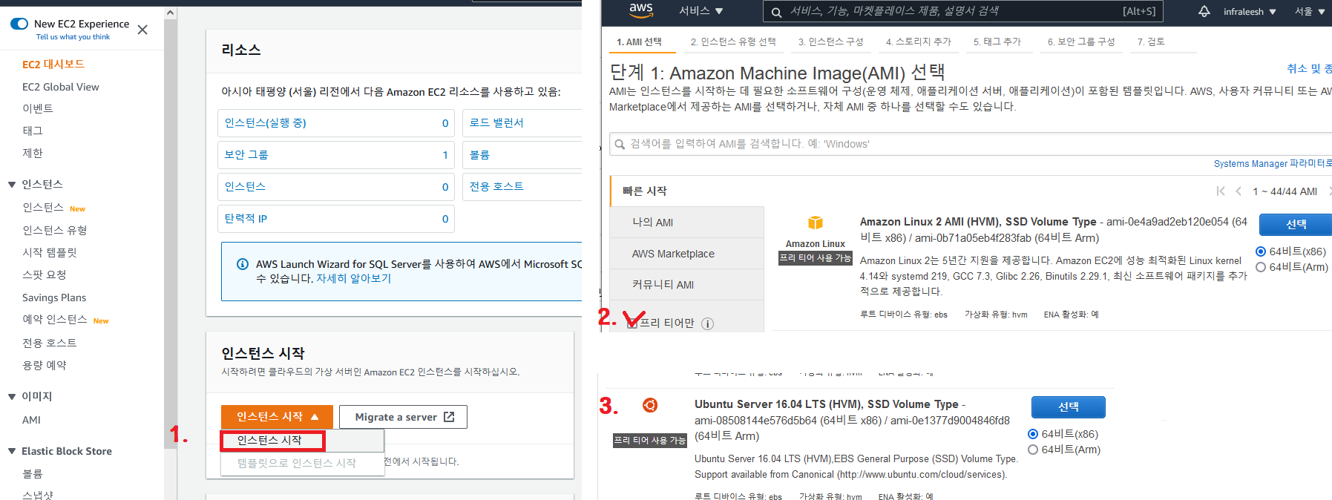Select the AWS Marketplace category
The height and width of the screenshot is (500, 1332).
[687, 254]
